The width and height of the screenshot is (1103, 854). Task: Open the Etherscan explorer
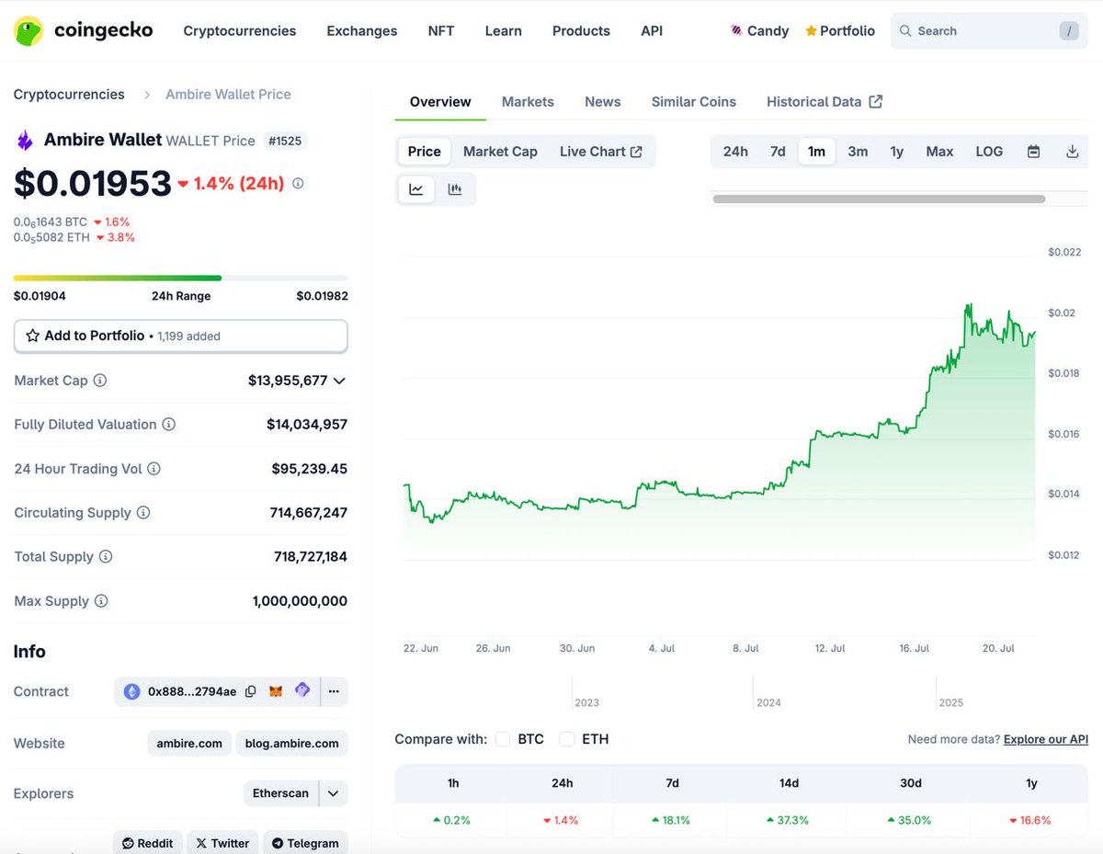coord(281,793)
